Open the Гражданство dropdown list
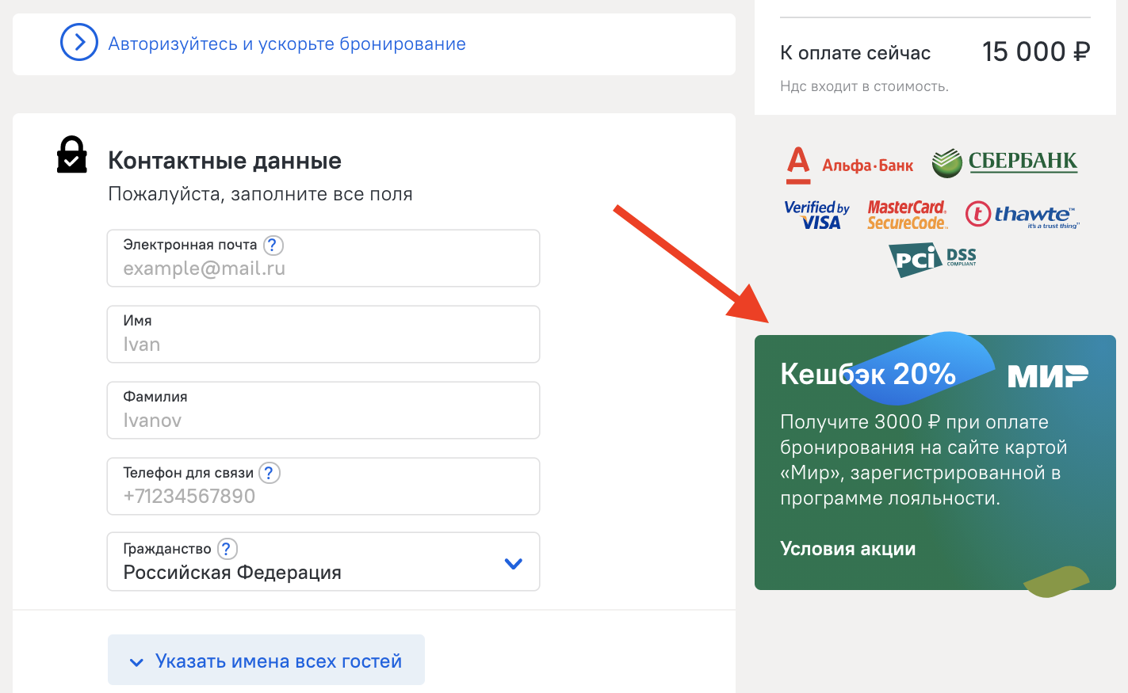1128x693 pixels. pos(513,563)
